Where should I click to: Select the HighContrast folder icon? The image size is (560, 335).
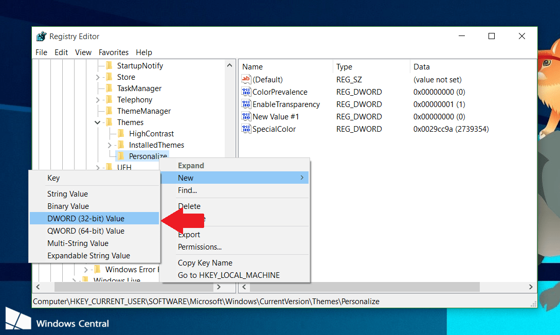pos(121,134)
